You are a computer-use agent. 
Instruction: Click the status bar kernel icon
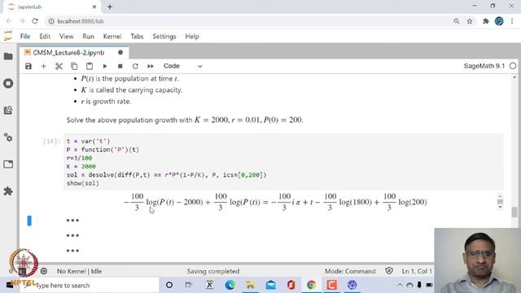[x=43, y=271]
